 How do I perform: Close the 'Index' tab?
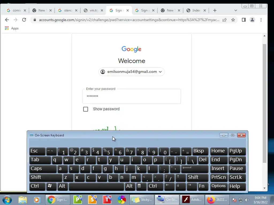pyautogui.click(x=205, y=10)
